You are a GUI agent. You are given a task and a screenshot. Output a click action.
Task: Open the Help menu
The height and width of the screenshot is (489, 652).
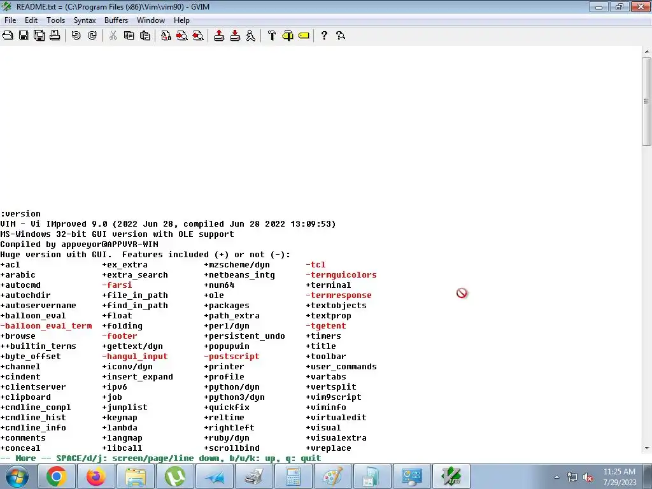pyautogui.click(x=181, y=20)
